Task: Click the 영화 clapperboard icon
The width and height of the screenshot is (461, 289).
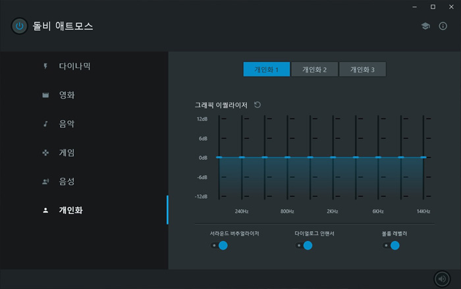Action: [45, 95]
